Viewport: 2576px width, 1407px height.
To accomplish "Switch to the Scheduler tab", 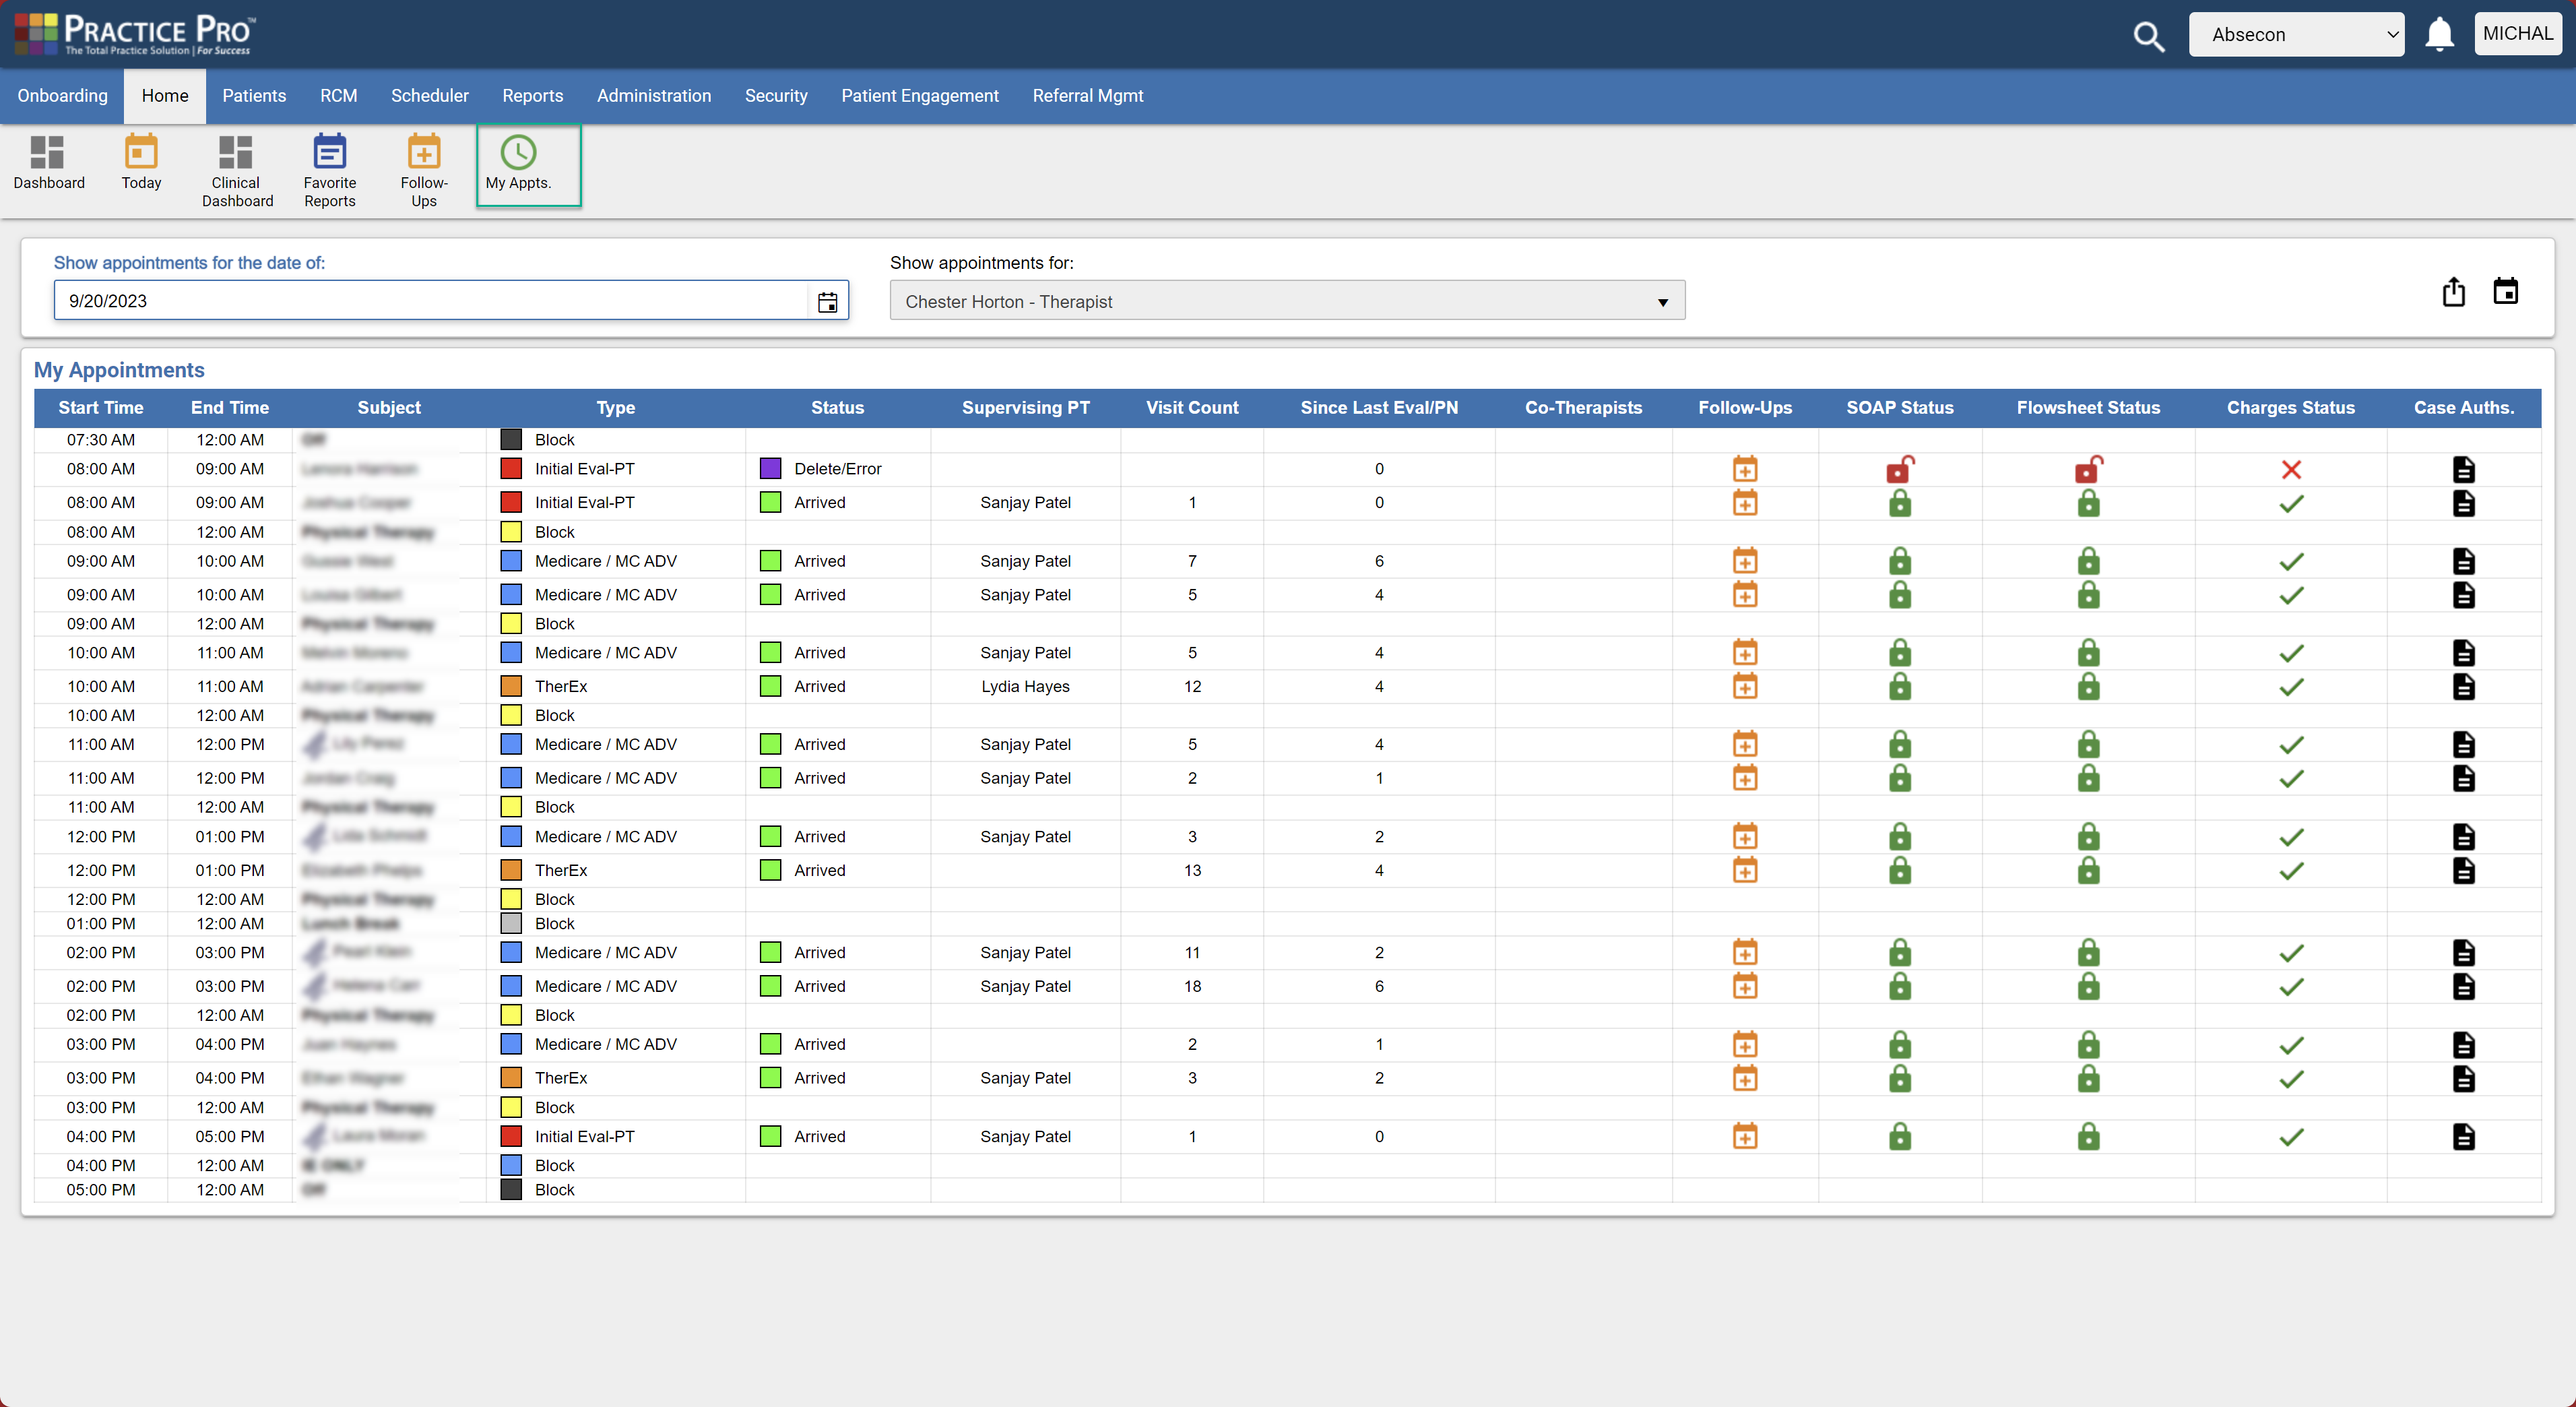I will click(x=430, y=96).
